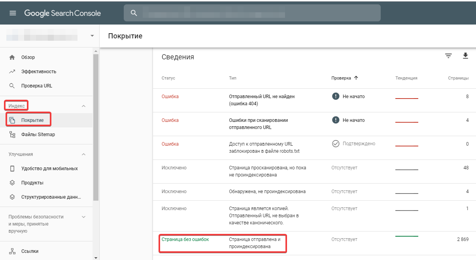Open row 'Страница отправлена и проиндексирована'
The image size is (476, 260).
point(314,243)
